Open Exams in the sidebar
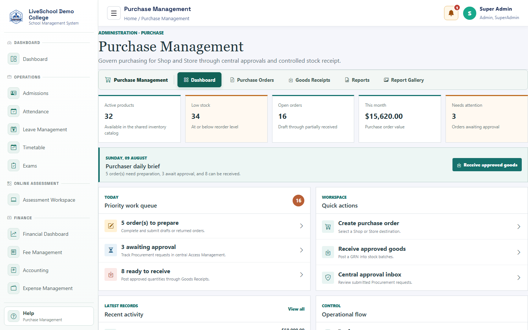 [x=49, y=166]
